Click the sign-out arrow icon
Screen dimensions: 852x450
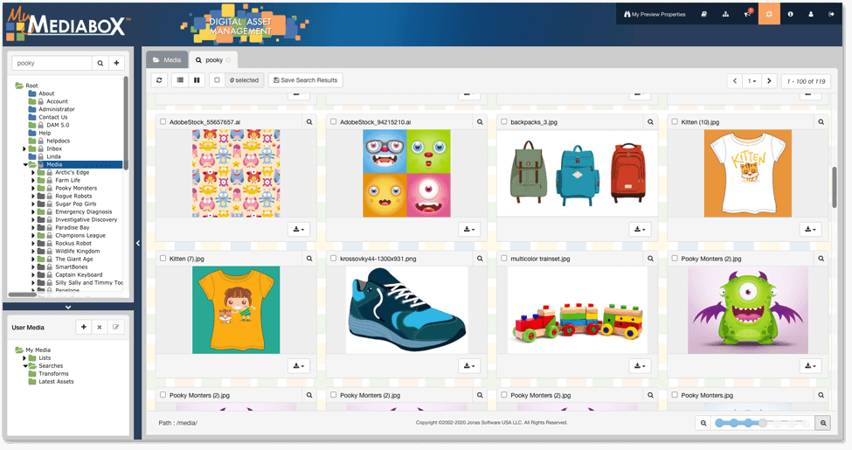point(831,14)
